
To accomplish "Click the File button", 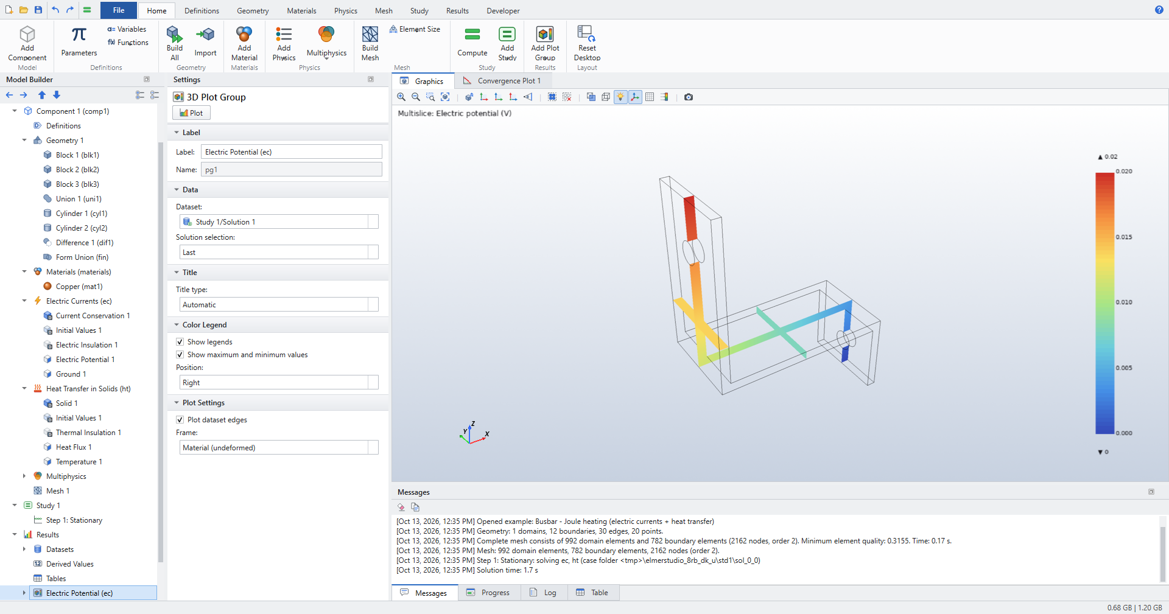I will tap(119, 10).
